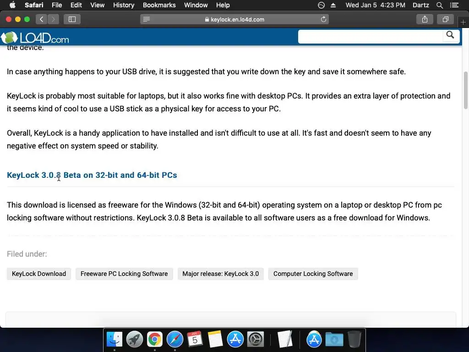The width and height of the screenshot is (469, 352).
Task: Open the Freeware PC Locking Software tag
Action: pos(124,274)
